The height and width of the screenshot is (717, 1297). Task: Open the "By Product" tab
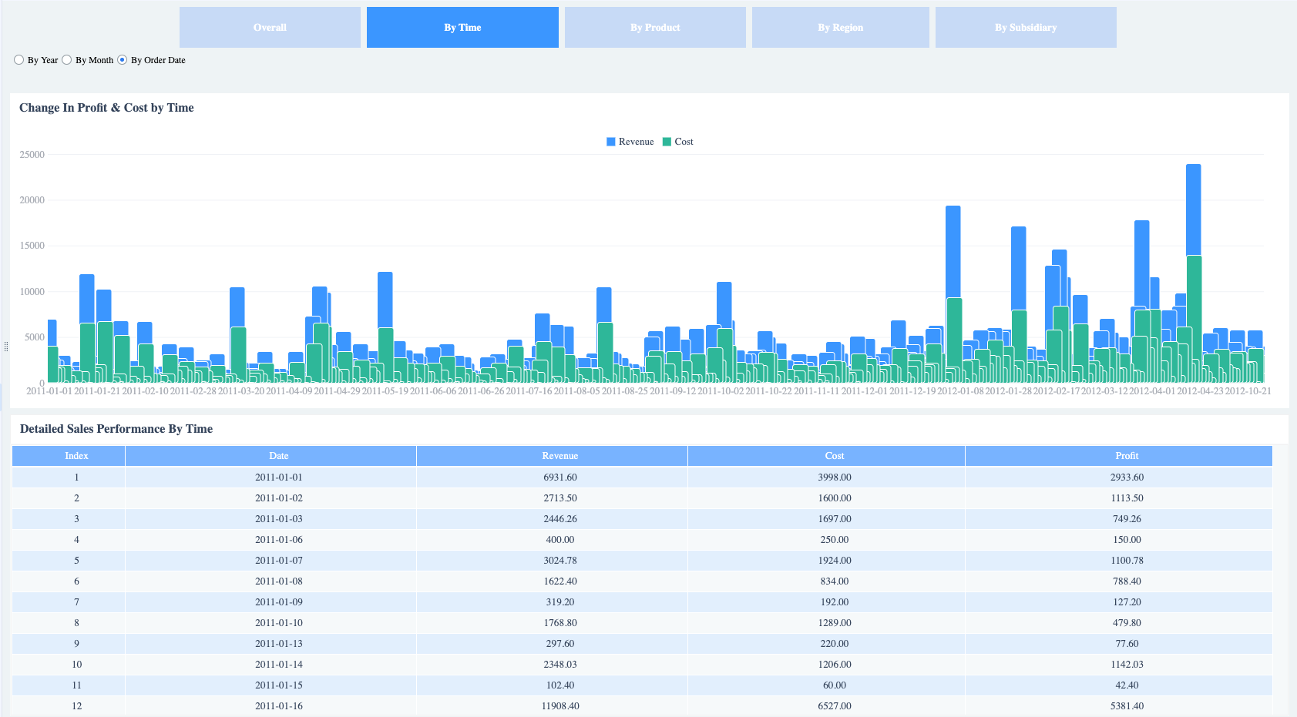pos(655,27)
